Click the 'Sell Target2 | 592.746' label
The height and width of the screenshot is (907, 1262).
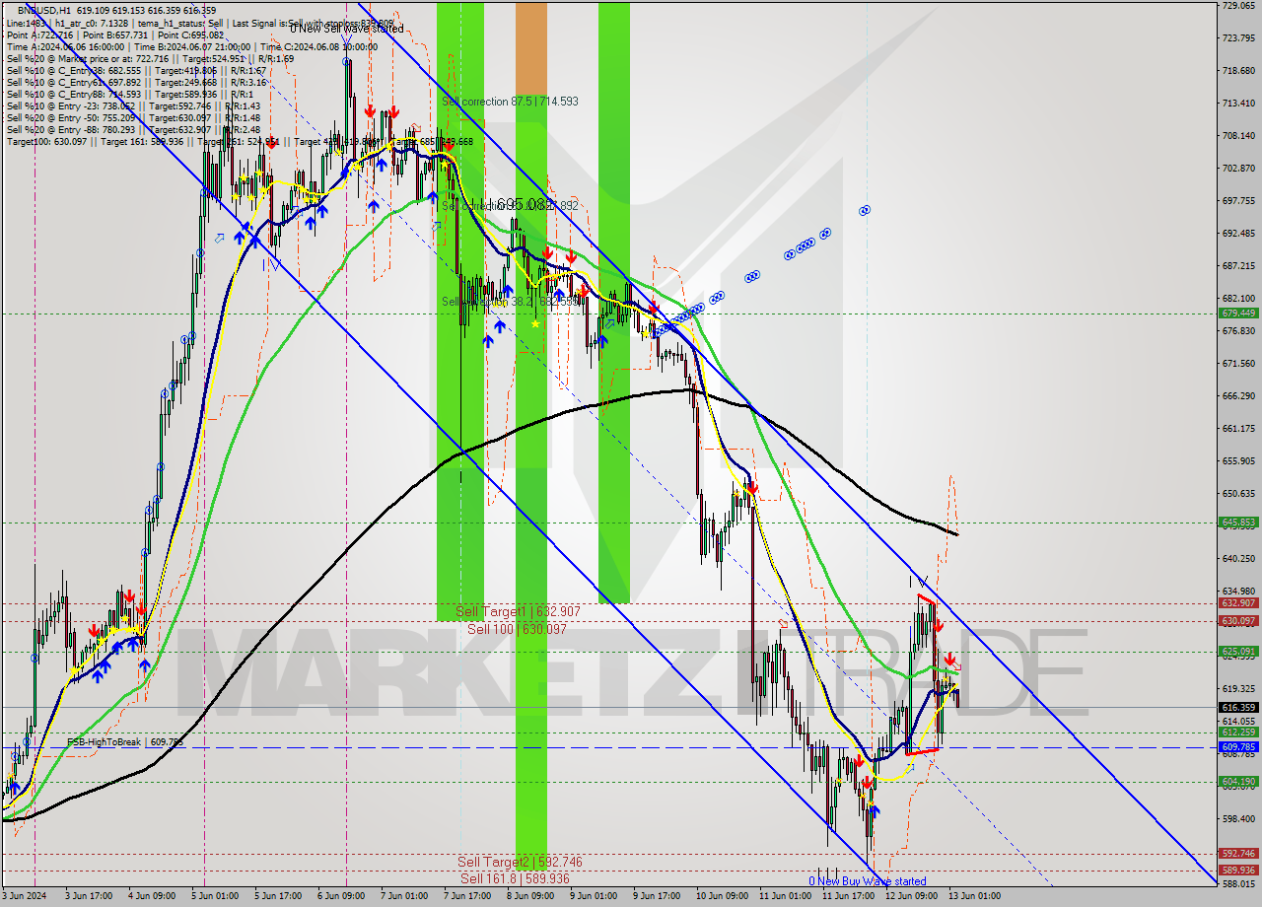click(x=520, y=862)
